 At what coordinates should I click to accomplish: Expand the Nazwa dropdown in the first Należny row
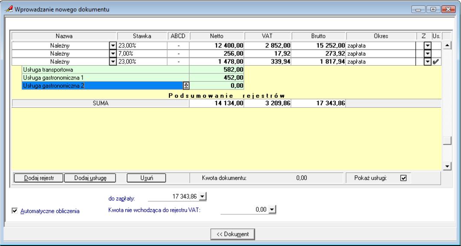tap(113, 45)
